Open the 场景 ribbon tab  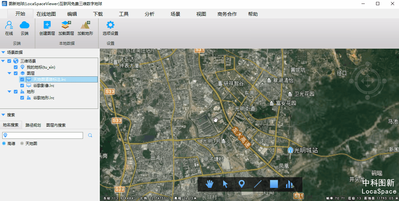175,14
